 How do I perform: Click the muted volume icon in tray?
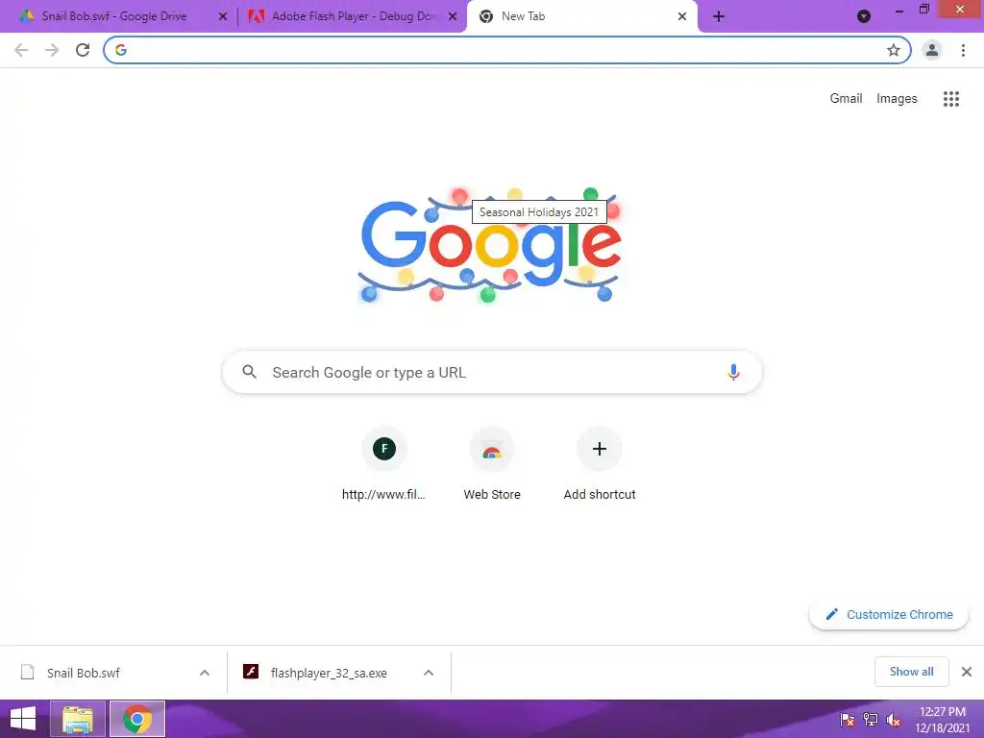tap(894, 720)
